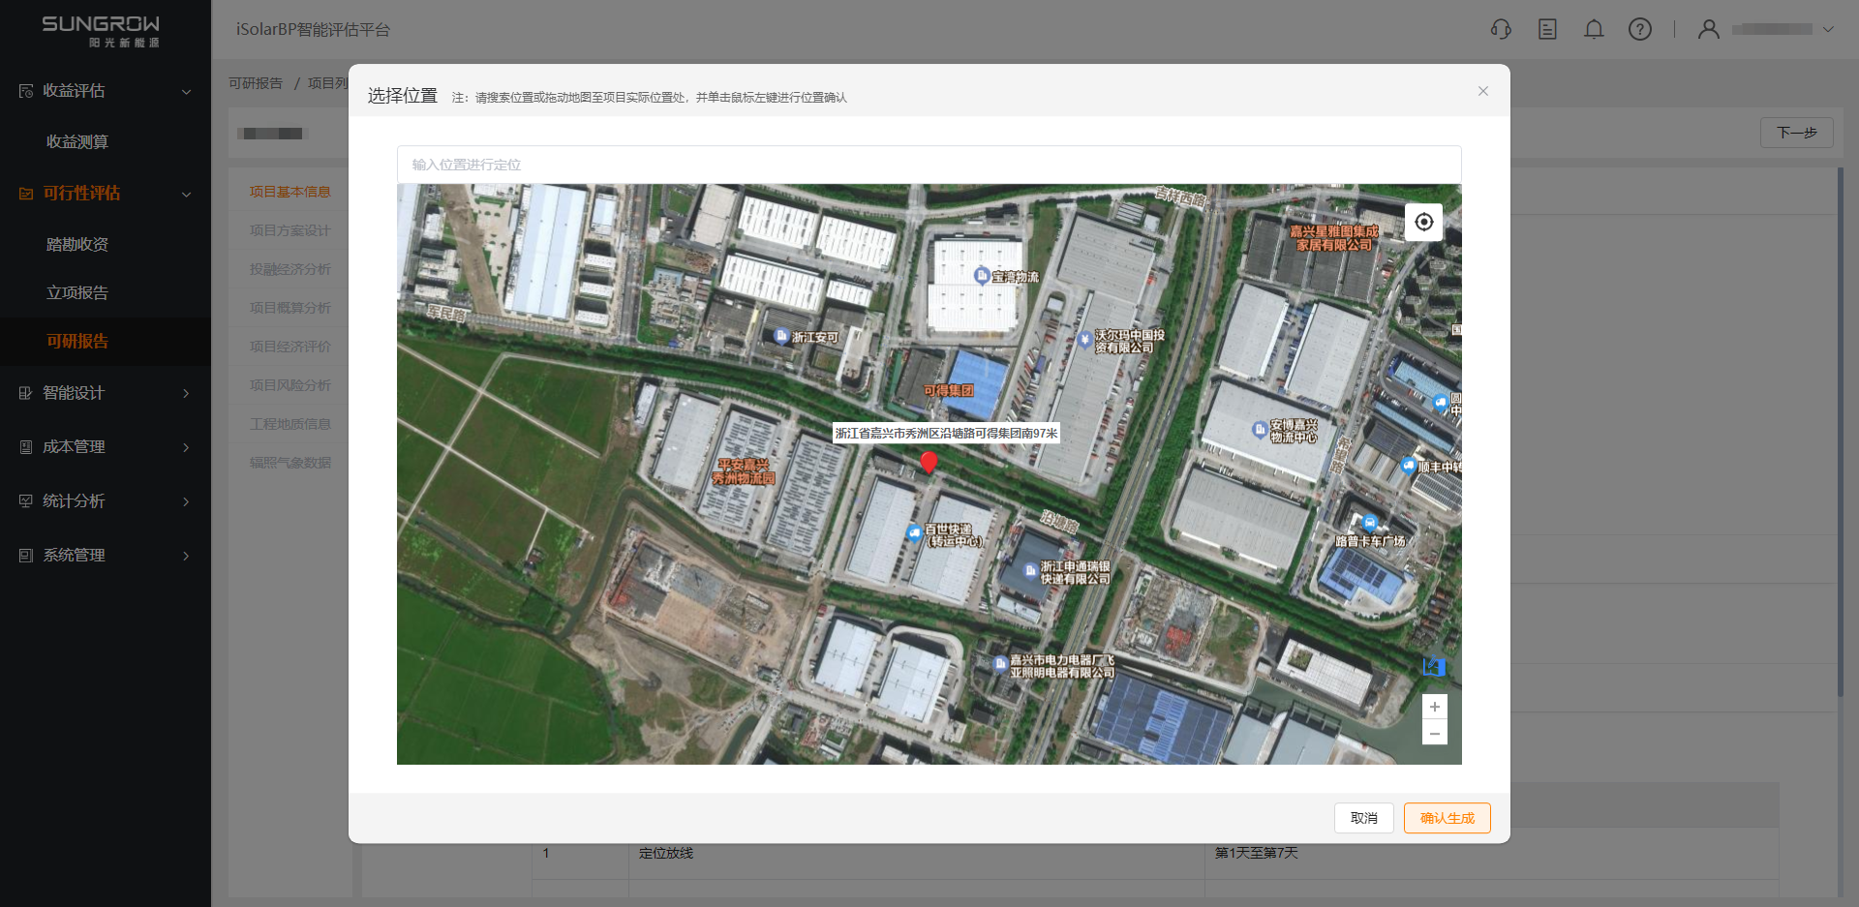Close the 选择位置 dialog
Viewport: 1859px width, 907px height.
tap(1483, 91)
